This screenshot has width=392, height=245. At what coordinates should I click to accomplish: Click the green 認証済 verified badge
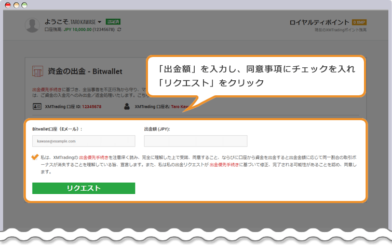coord(113,22)
